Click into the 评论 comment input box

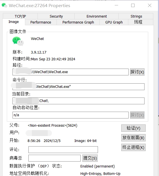coord(63,150)
